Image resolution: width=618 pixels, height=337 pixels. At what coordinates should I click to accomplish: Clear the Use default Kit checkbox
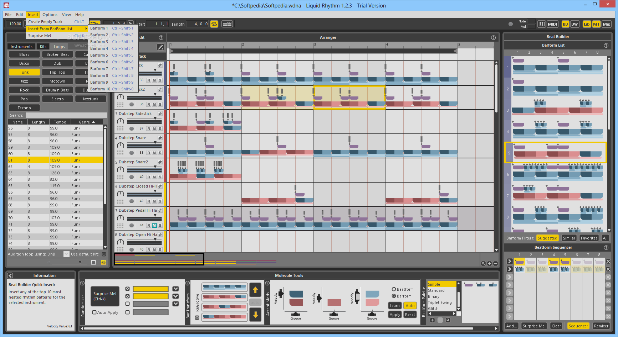point(104,254)
